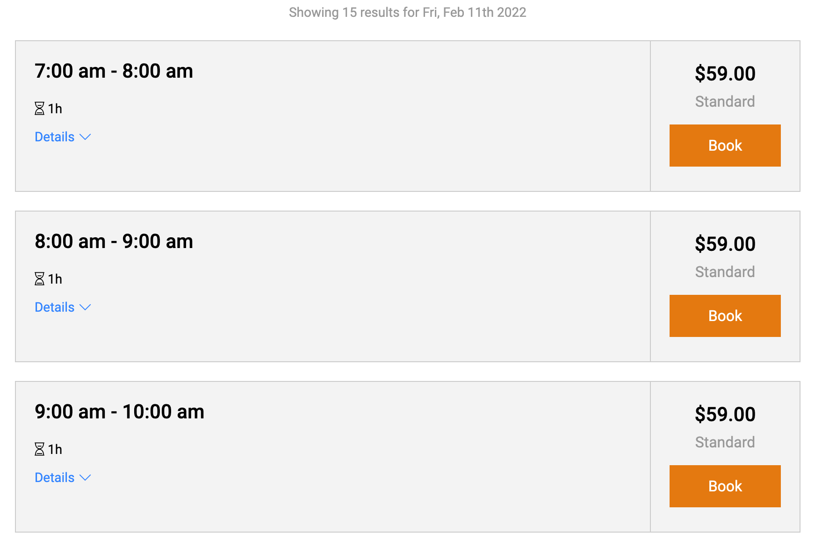Screen dimensions: 822x541
Task: Click the 'Showing 15 results' header text
Action: click(x=407, y=12)
